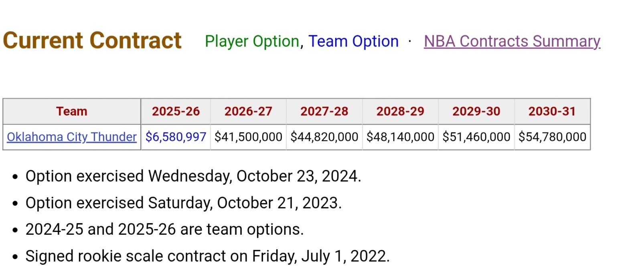This screenshot has height=278, width=626.
Task: Click the $44,820,000 salary cell
Action: 324,137
